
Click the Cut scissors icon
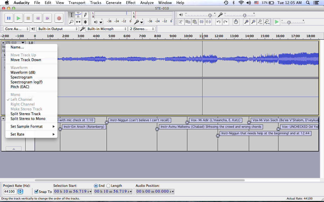181,22
